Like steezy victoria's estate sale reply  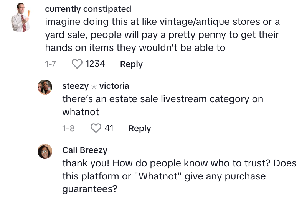[96, 128]
